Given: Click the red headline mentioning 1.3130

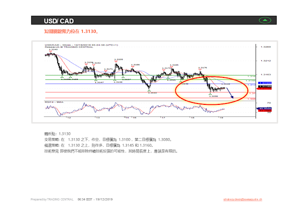Looking at the screenshot, I should (71, 31).
